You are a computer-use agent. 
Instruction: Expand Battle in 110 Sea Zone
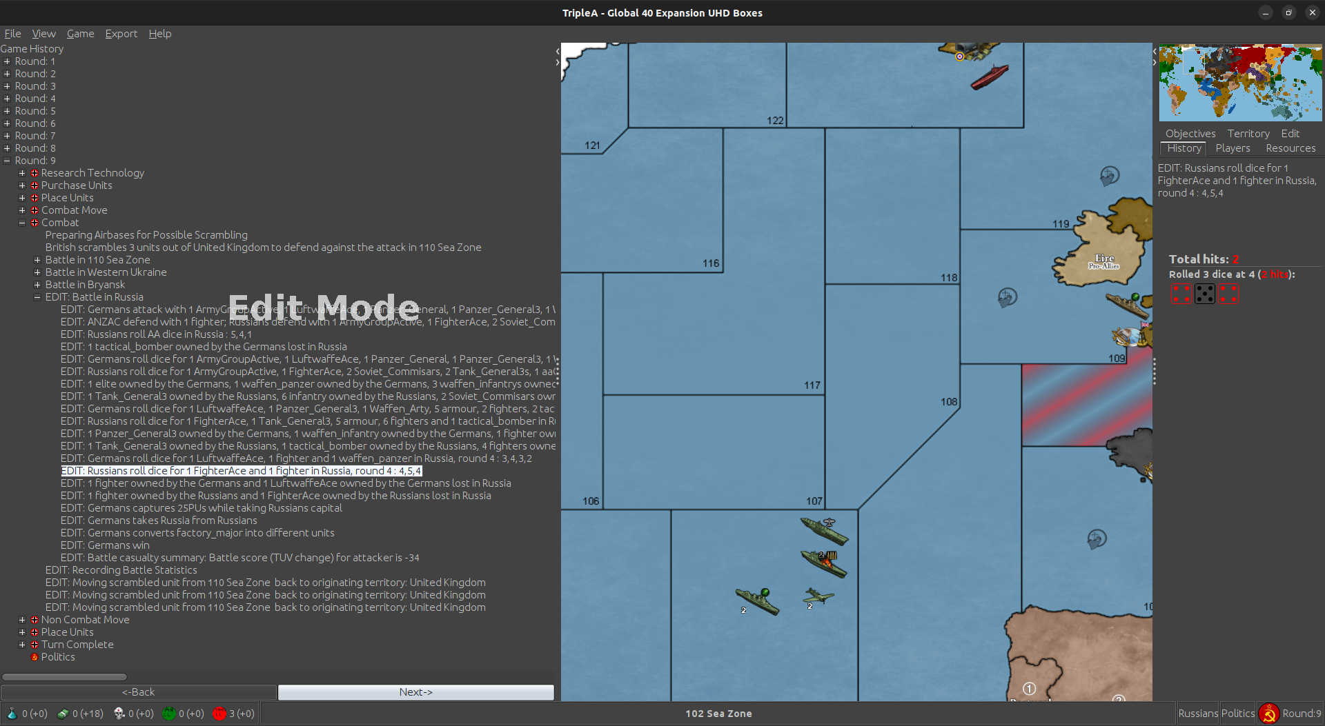point(37,260)
